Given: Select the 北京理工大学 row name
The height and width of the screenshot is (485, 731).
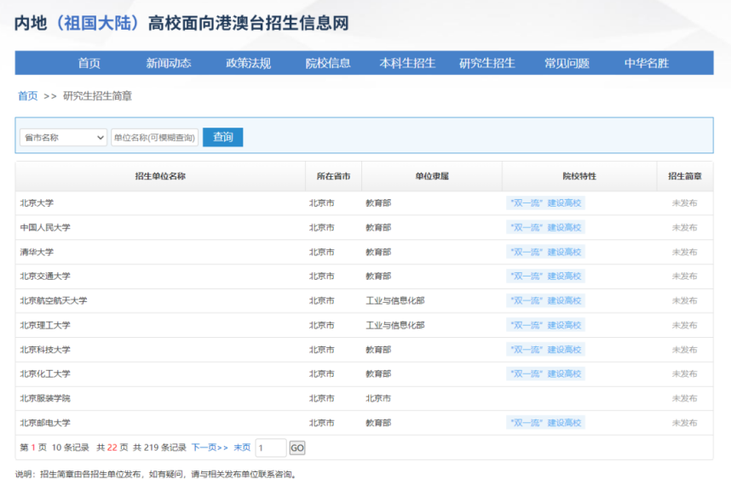Looking at the screenshot, I should point(45,325).
